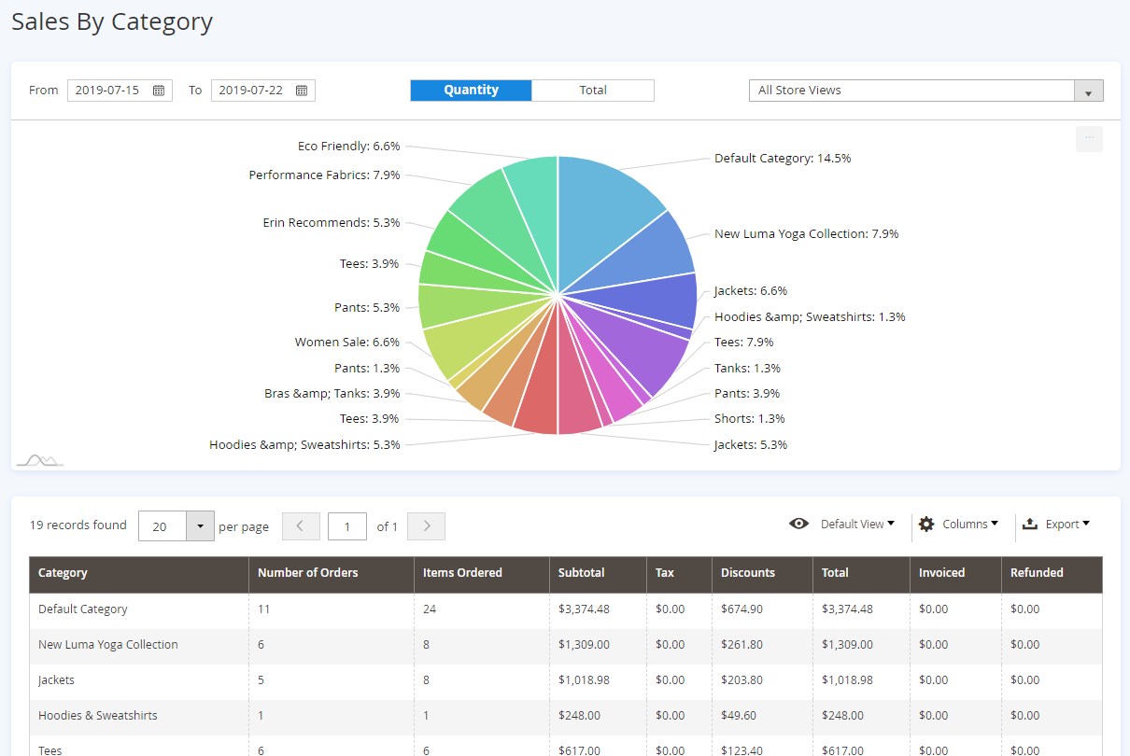This screenshot has width=1130, height=756.
Task: Open the per page count dropdown arrow
Action: (x=200, y=526)
